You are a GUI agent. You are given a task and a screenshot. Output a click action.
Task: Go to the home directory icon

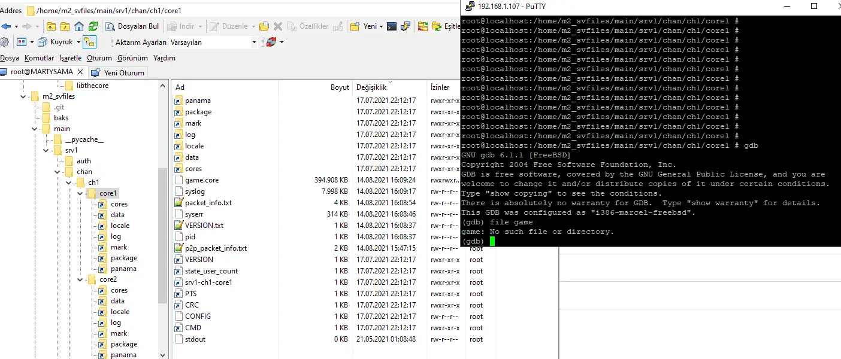click(79, 26)
